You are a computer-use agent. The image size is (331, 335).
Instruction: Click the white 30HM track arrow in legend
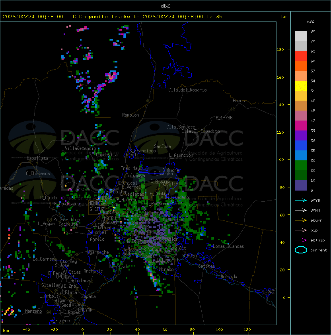click(x=301, y=210)
